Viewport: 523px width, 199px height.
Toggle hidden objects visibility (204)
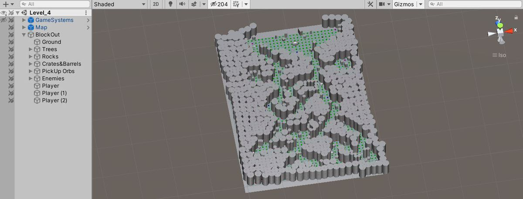point(220,4)
